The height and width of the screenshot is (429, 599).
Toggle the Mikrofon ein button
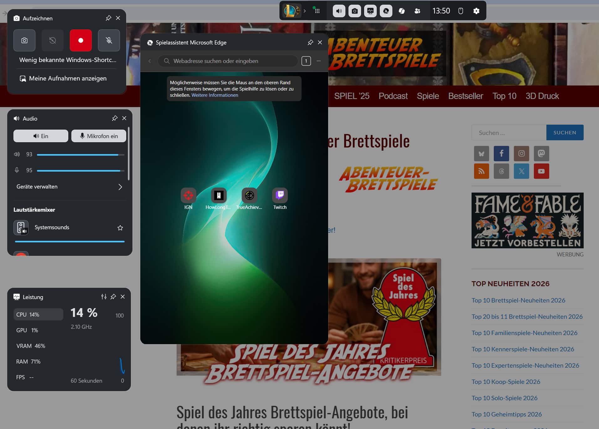(99, 136)
